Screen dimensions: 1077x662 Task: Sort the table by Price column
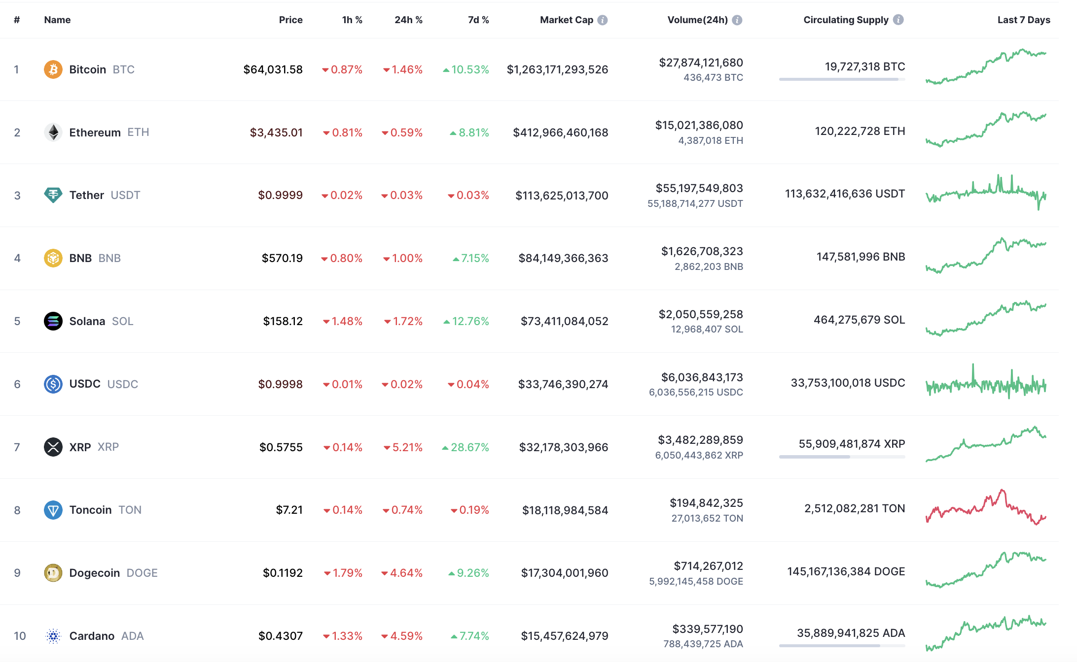[x=290, y=20]
